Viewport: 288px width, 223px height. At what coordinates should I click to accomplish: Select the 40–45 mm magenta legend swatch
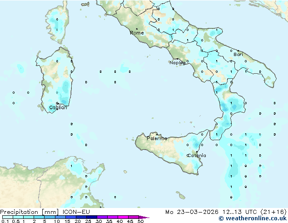pos(123,217)
